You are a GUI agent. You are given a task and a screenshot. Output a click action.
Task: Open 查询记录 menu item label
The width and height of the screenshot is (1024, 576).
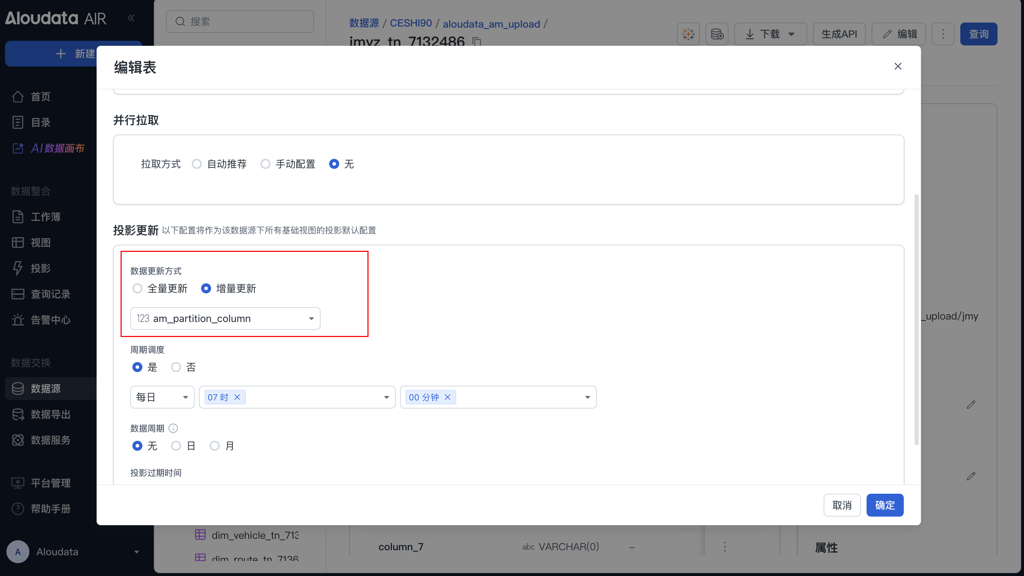51,294
